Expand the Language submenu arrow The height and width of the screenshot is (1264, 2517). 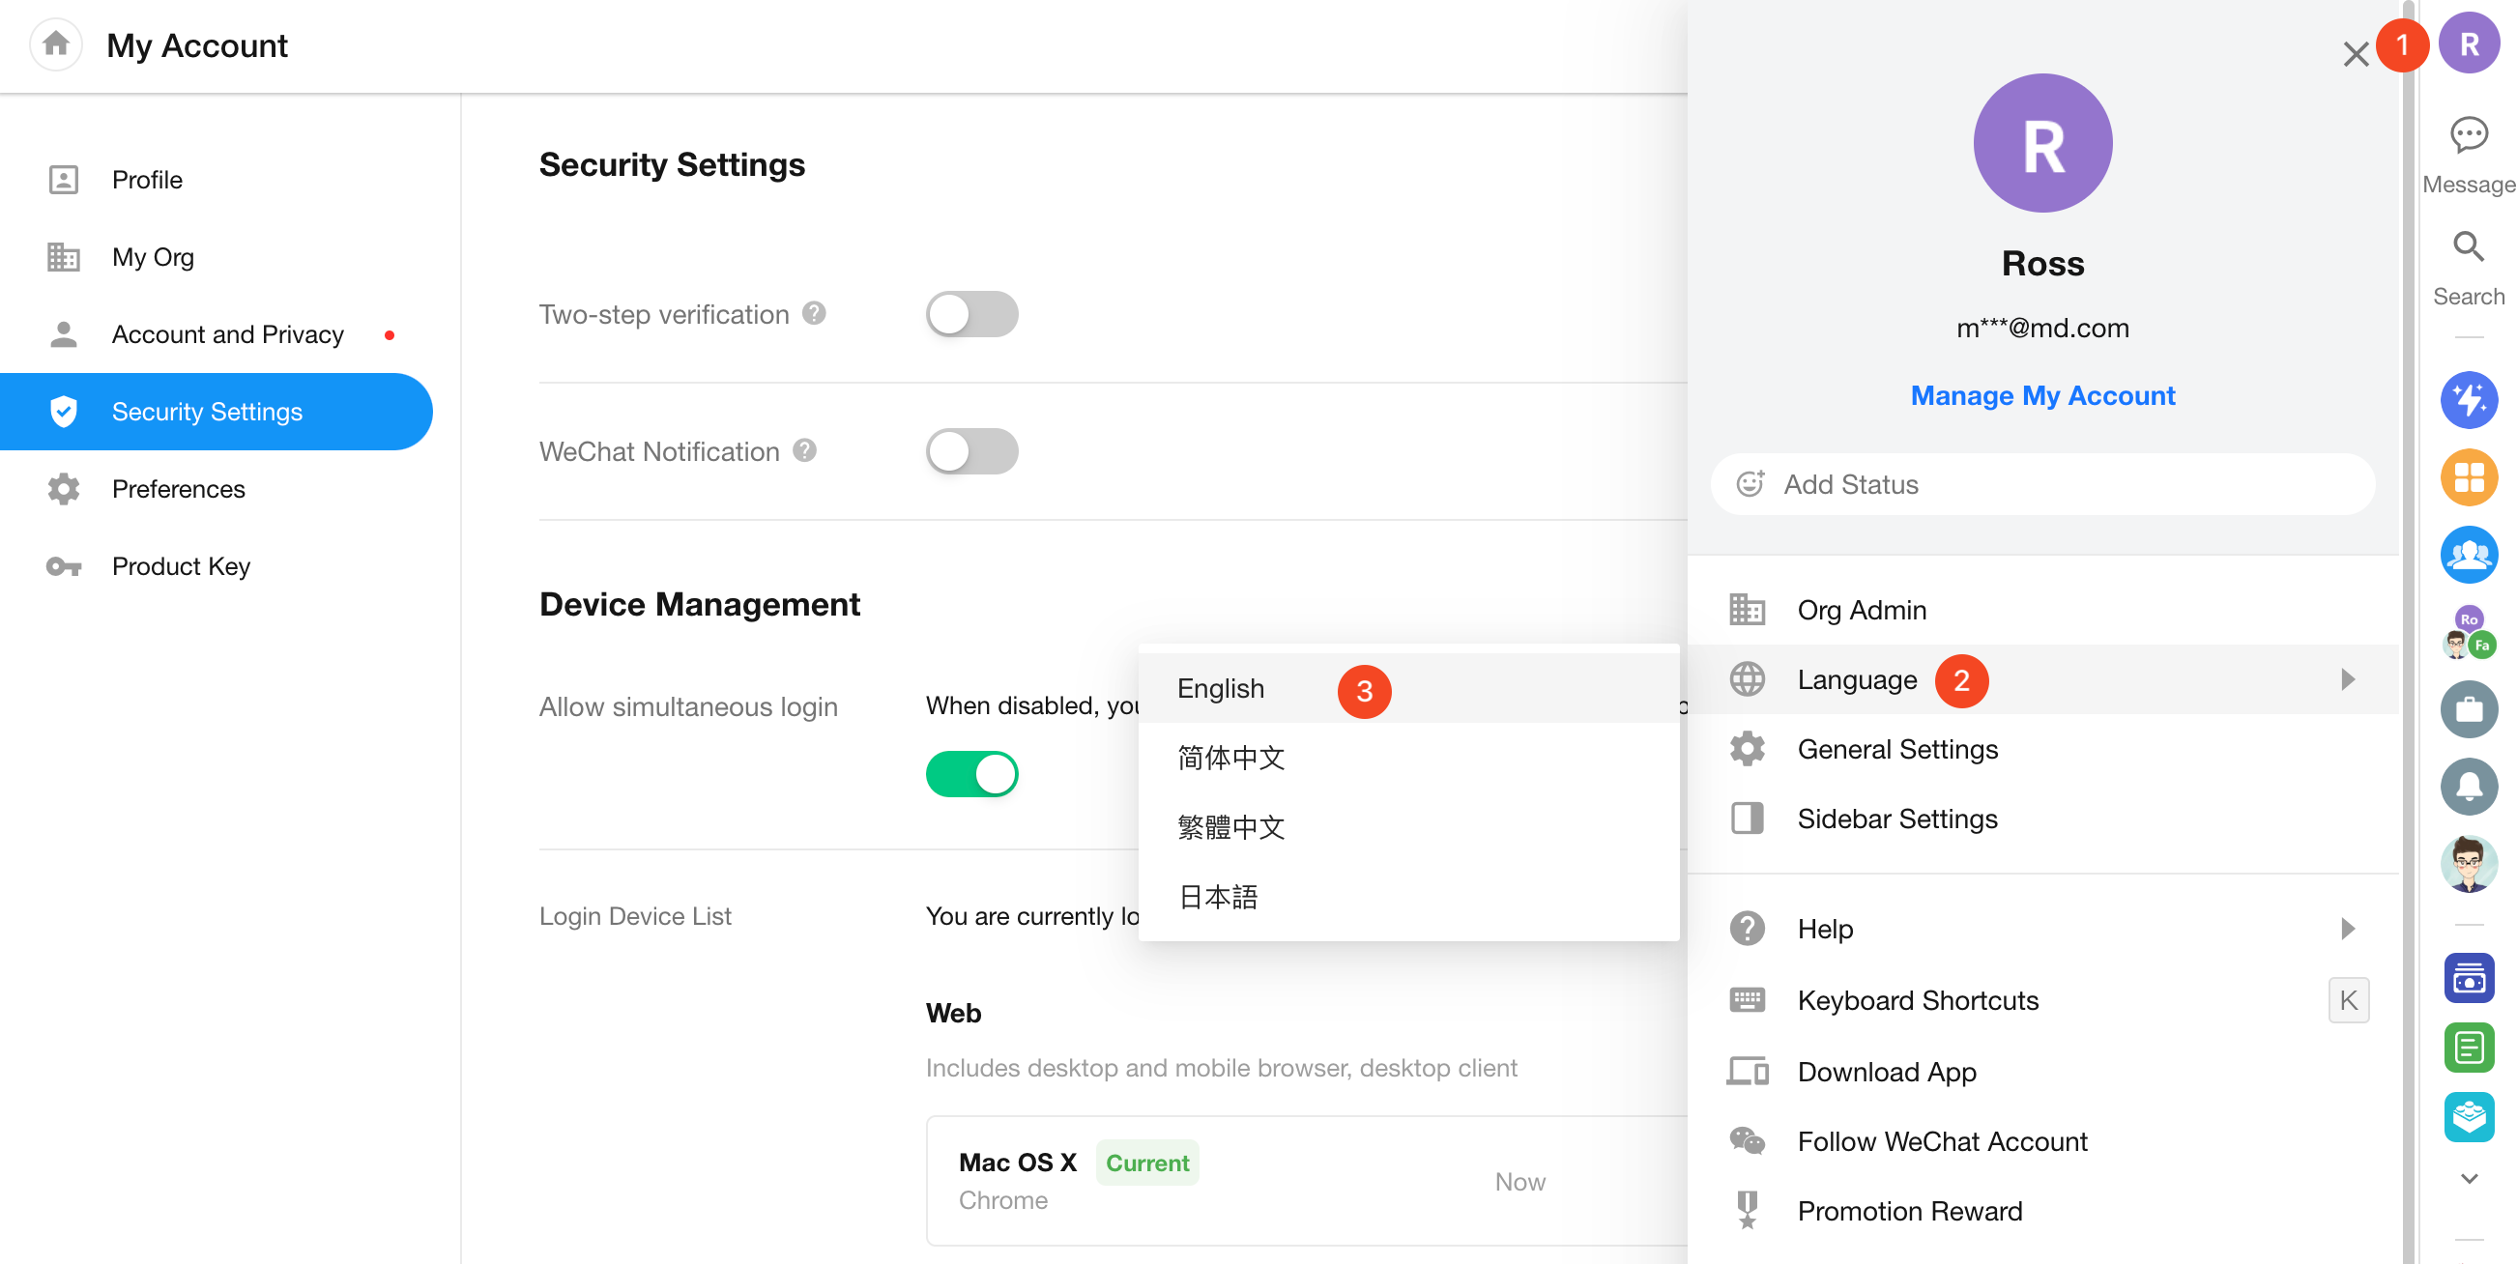(2348, 680)
